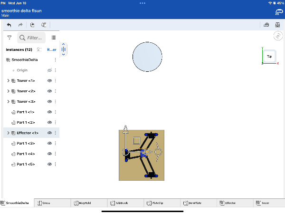Tap the undo arrow in the toolbar
Image resolution: width=285 pixels, height=214 pixels.
pos(9,25)
